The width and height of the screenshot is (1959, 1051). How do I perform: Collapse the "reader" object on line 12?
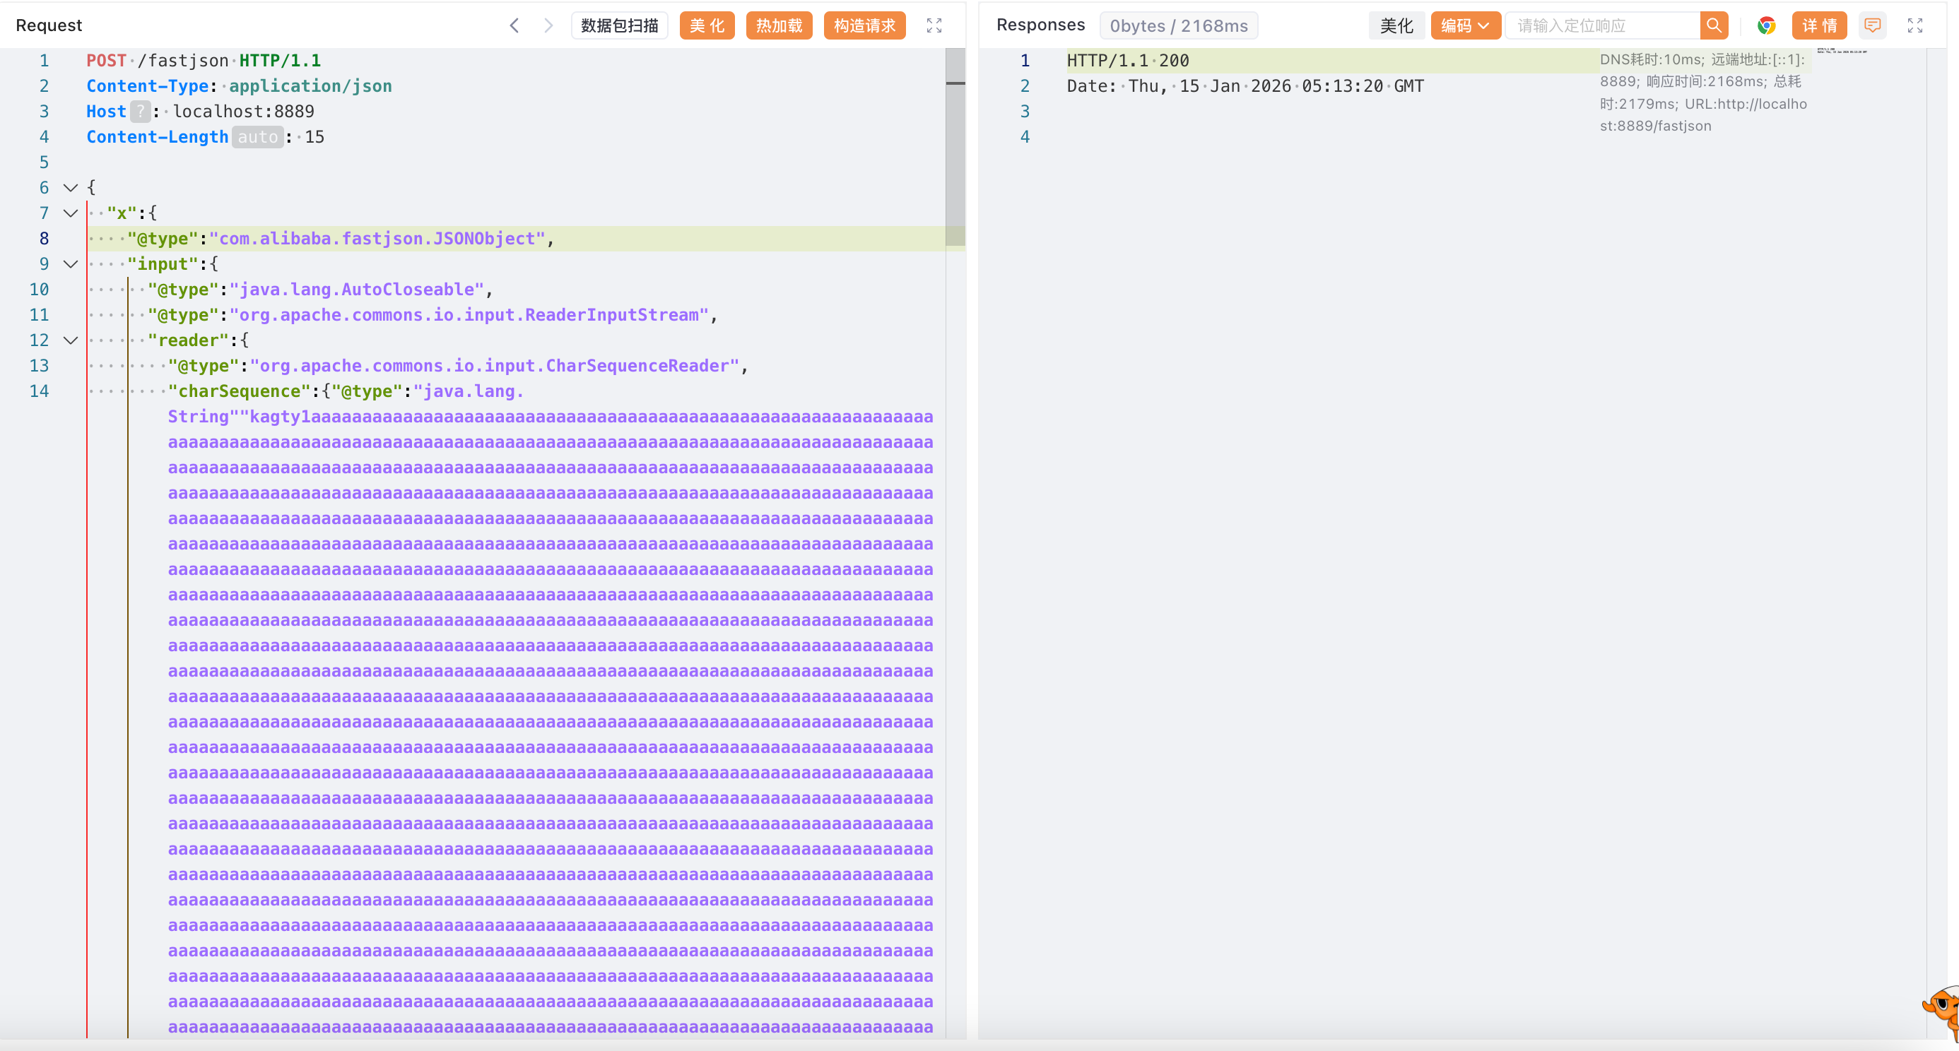point(71,340)
